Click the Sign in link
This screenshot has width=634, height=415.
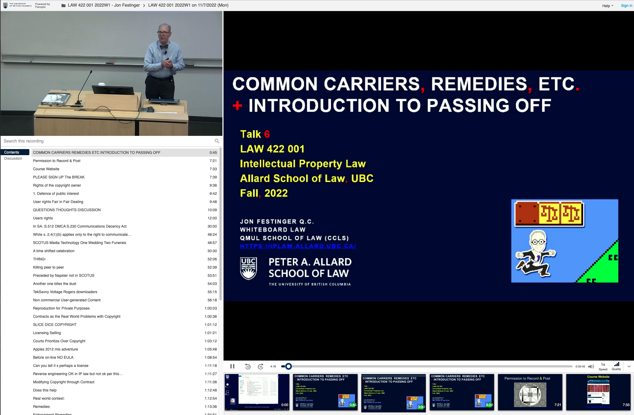click(x=626, y=6)
